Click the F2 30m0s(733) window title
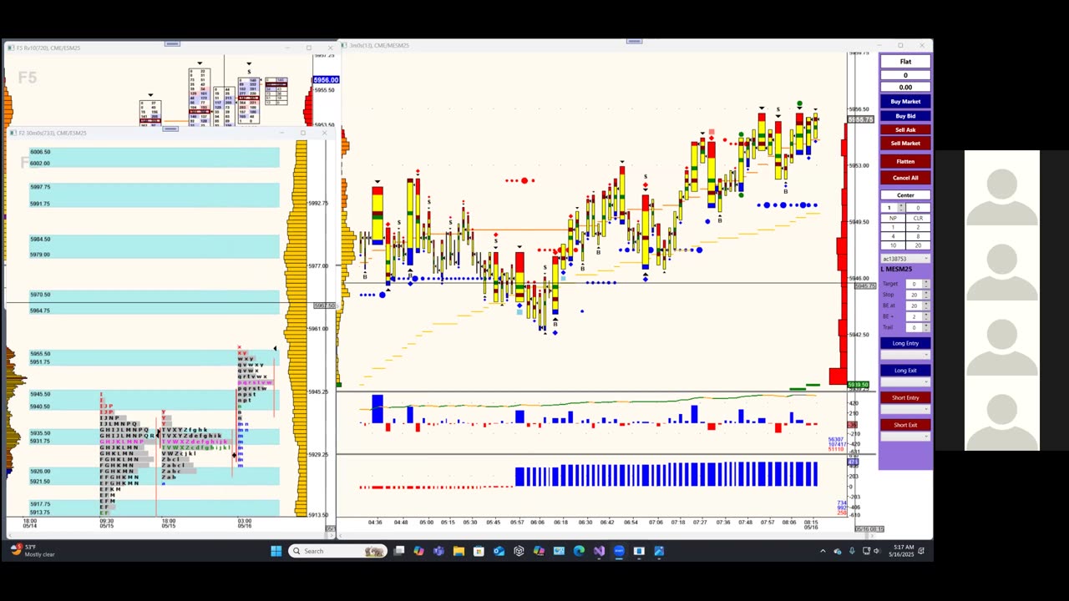The width and height of the screenshot is (1069, 601). point(53,133)
